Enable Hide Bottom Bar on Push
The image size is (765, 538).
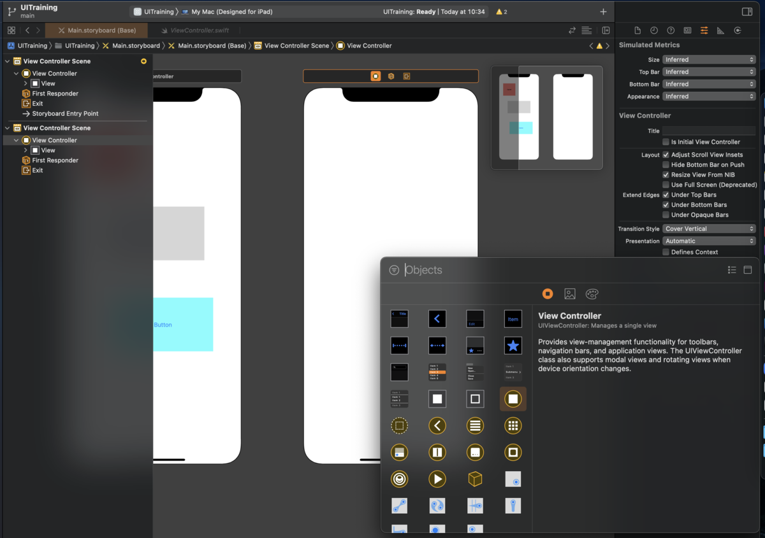[666, 165]
